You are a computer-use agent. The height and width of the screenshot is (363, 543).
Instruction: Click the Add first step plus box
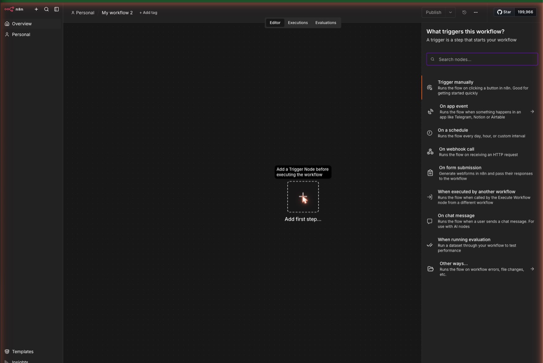click(x=303, y=197)
